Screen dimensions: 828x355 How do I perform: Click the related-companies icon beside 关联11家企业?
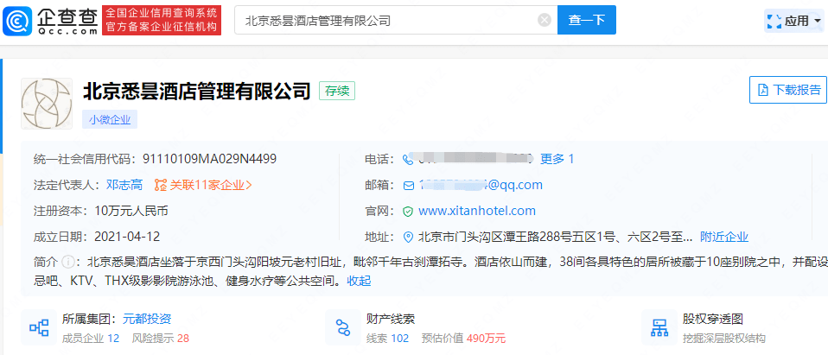(161, 185)
